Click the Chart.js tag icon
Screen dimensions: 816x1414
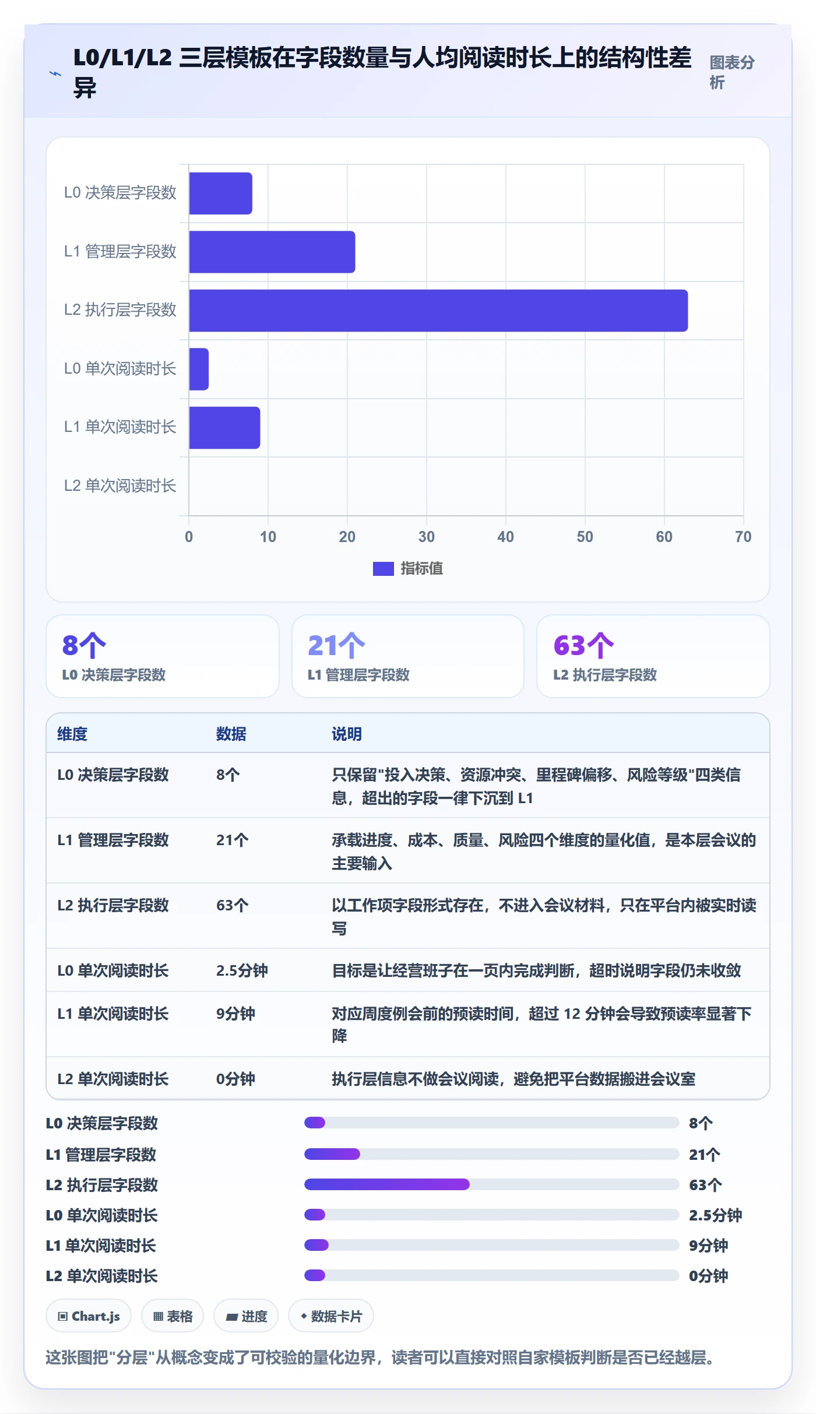(x=63, y=1316)
